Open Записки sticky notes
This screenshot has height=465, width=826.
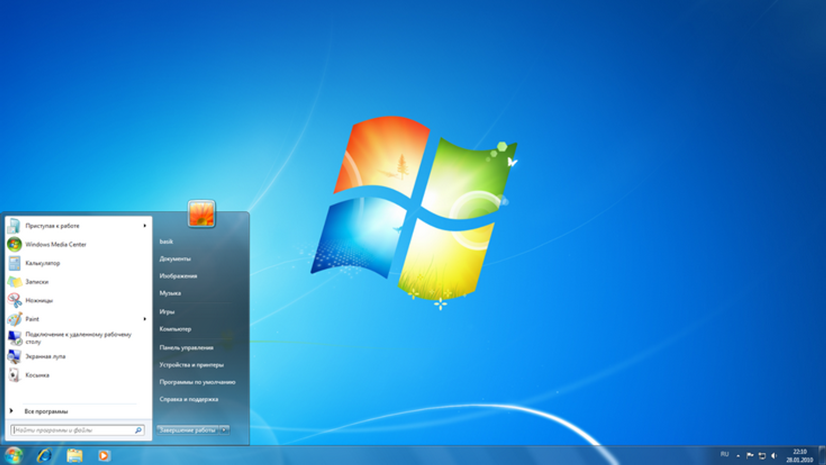[77, 282]
